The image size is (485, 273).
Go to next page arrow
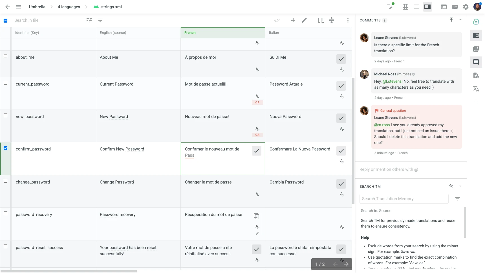[346, 264]
